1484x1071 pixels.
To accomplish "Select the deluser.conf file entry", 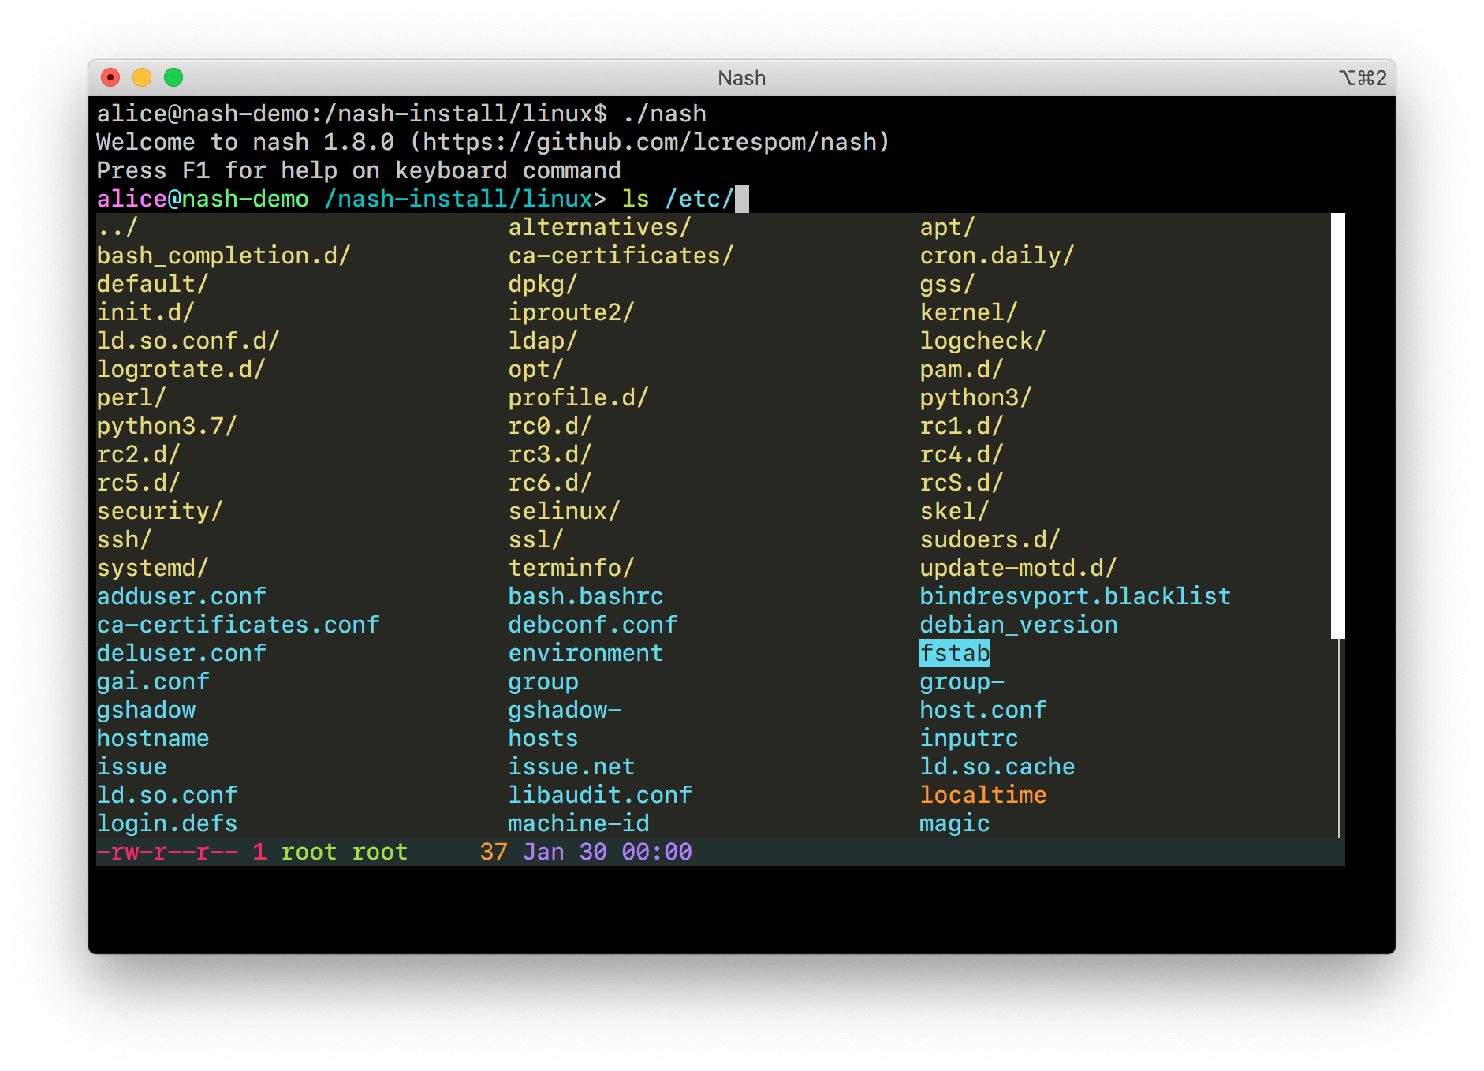I will point(181,653).
